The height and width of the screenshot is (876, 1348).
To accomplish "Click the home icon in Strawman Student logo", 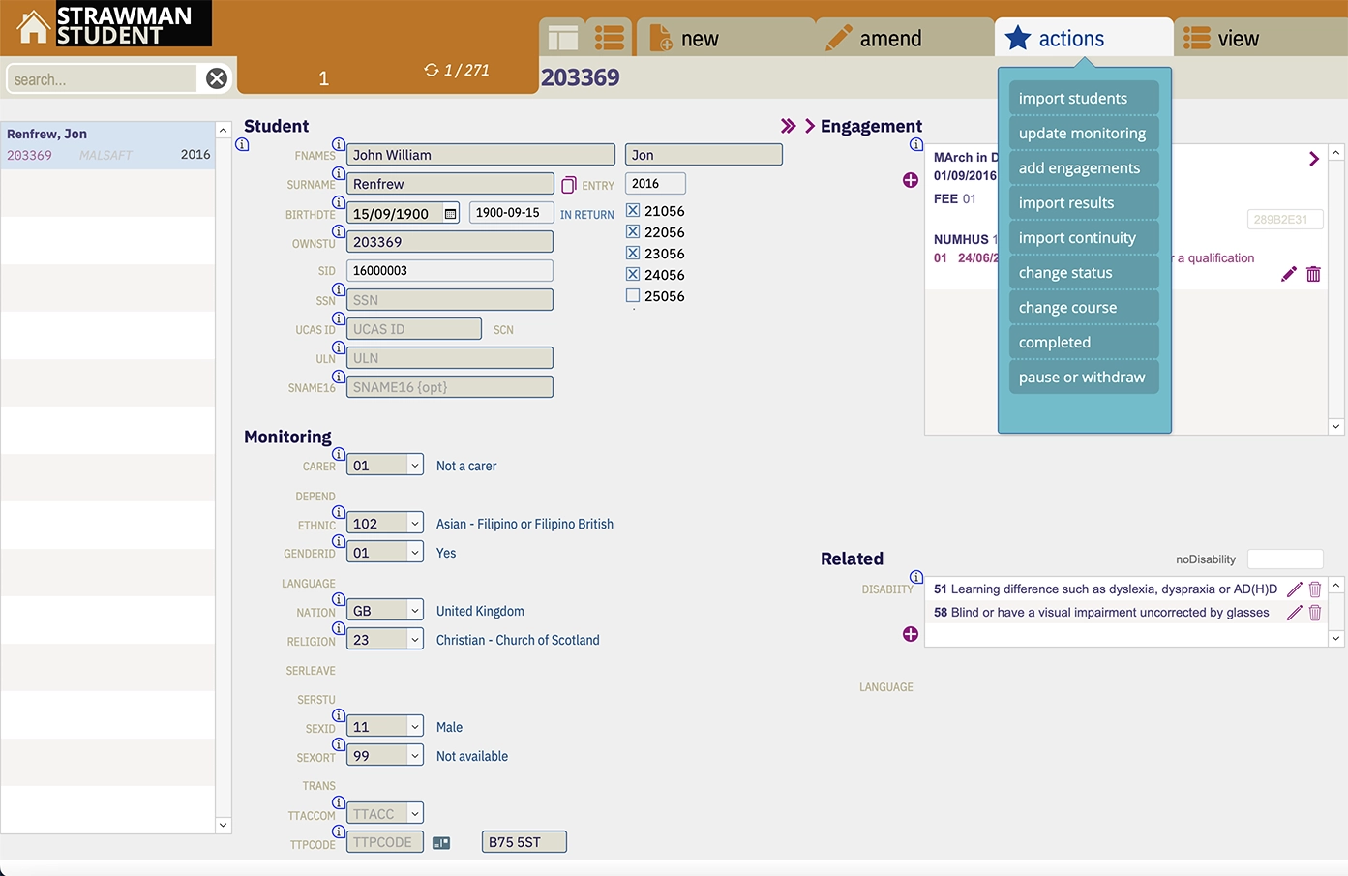I will pyautogui.click(x=33, y=26).
